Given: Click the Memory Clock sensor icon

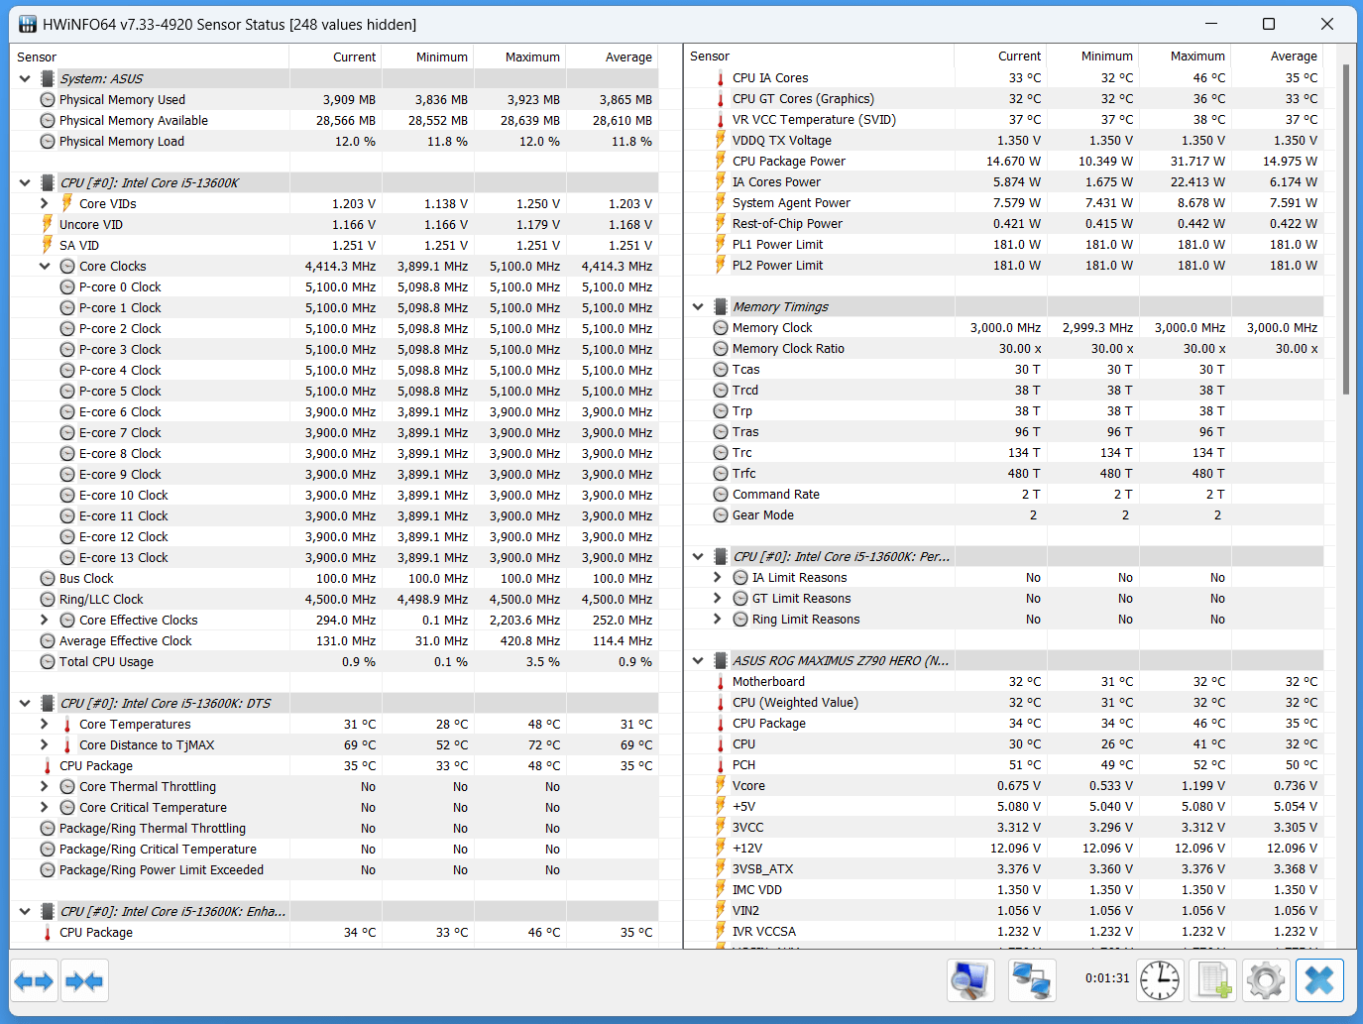Looking at the screenshot, I should [721, 327].
